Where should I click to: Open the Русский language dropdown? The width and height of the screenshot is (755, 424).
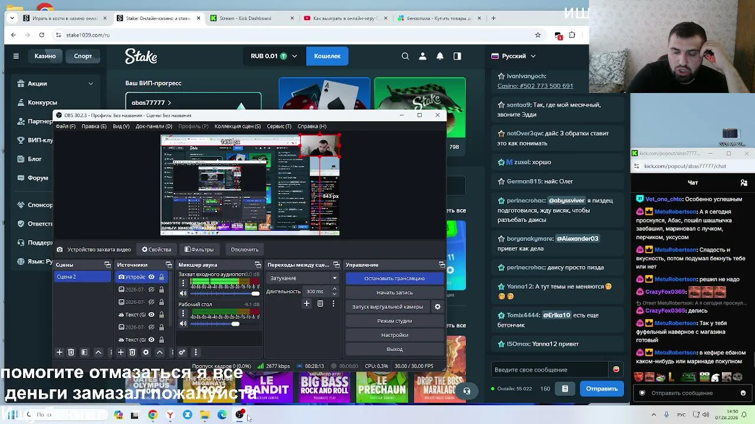coord(513,56)
